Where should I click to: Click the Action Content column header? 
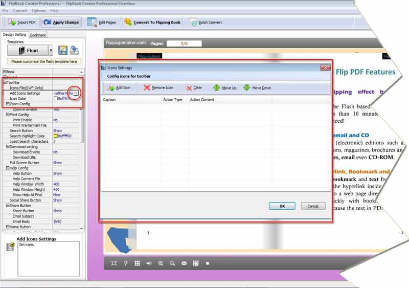pos(230,99)
